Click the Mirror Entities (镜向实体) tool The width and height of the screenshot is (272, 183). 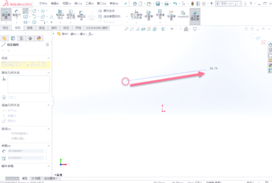click(106, 11)
